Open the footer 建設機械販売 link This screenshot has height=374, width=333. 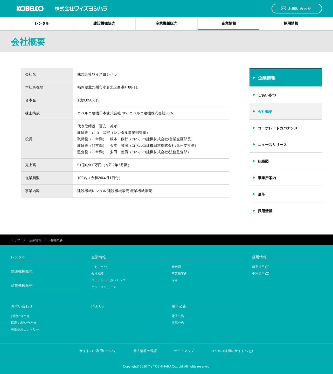pos(22,271)
